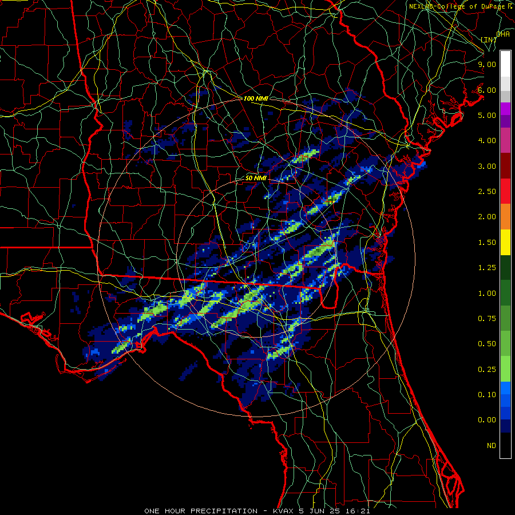The width and height of the screenshot is (515, 515).
Task: Click the 1.00 legend value
Action: click(487, 294)
